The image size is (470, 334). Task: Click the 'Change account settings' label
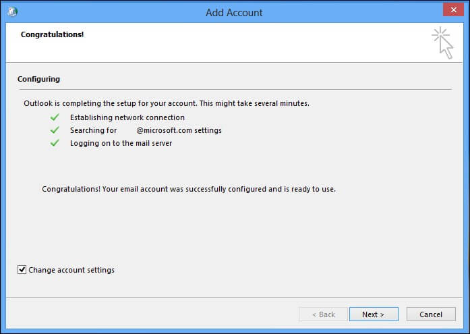pos(71,270)
